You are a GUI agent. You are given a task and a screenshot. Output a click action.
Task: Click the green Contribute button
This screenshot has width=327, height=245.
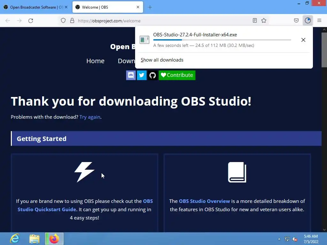pyautogui.click(x=177, y=75)
